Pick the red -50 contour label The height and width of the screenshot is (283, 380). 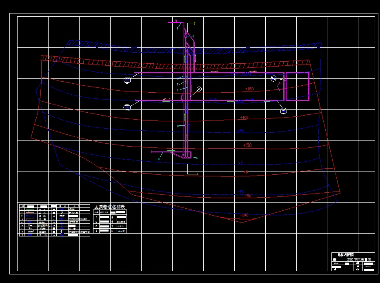248,196
